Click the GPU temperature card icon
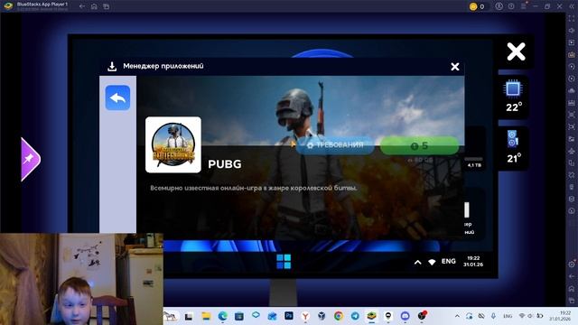The height and width of the screenshot is (325, 578). tap(512, 139)
